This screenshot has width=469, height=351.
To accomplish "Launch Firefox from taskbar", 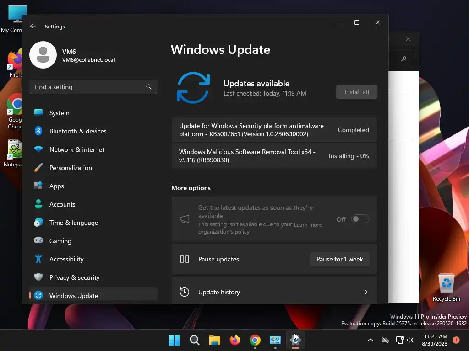I will coord(235,340).
